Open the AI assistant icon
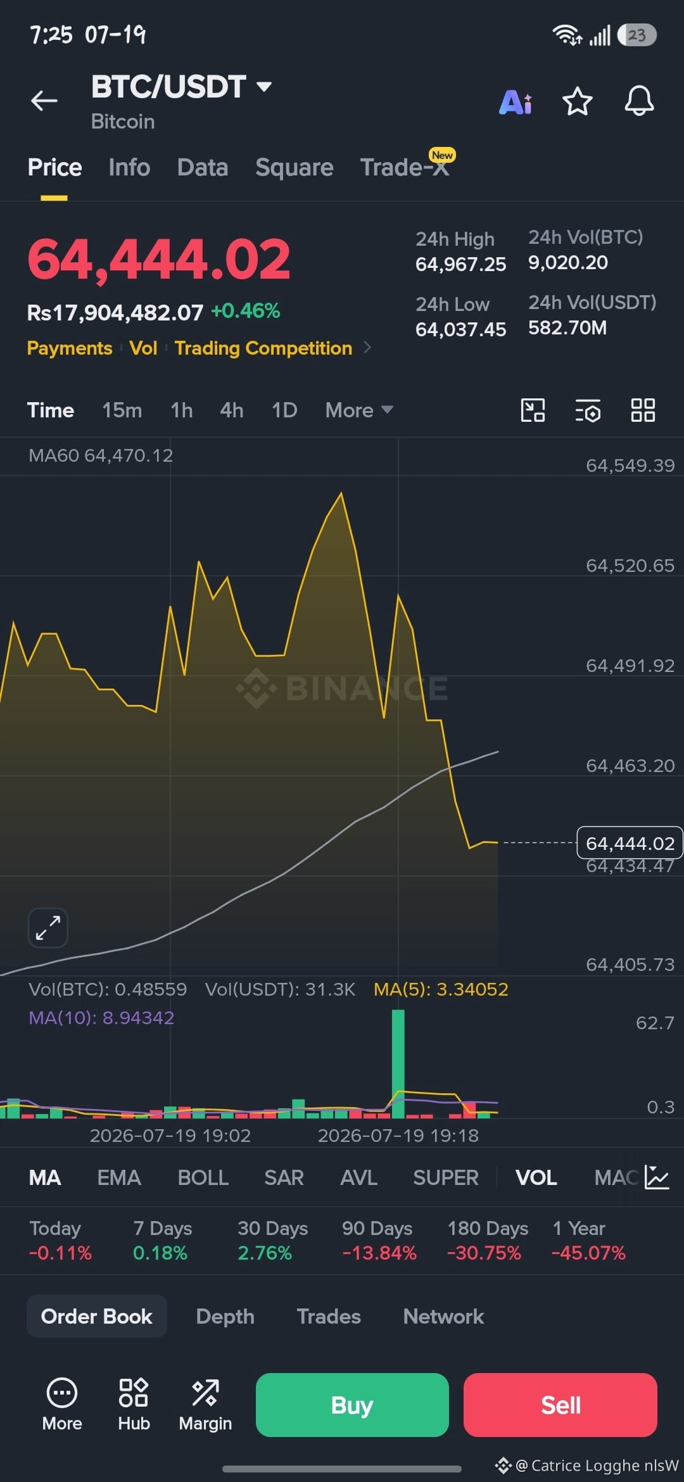Image resolution: width=684 pixels, height=1482 pixels. tap(516, 101)
